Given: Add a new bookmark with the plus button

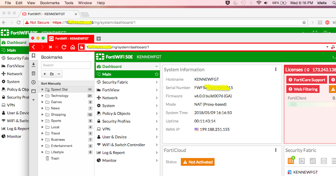Looking at the screenshot, I should (x=45, y=74).
